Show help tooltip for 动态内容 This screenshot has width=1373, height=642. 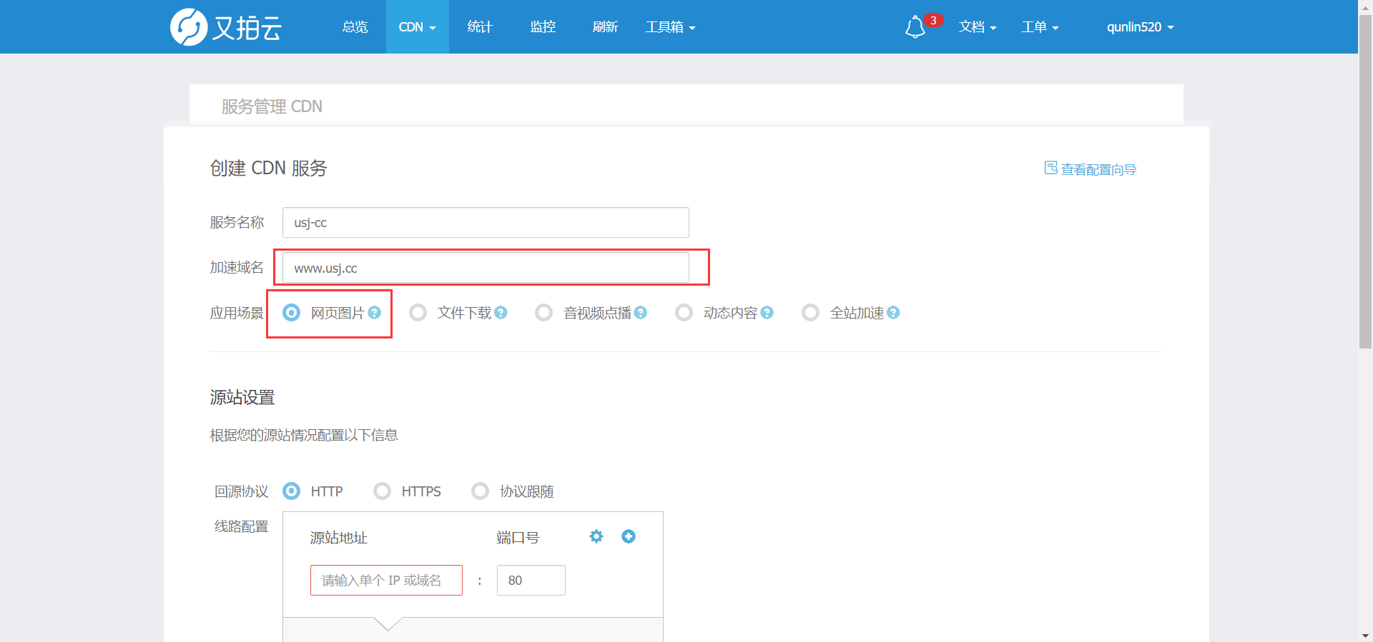(x=767, y=313)
